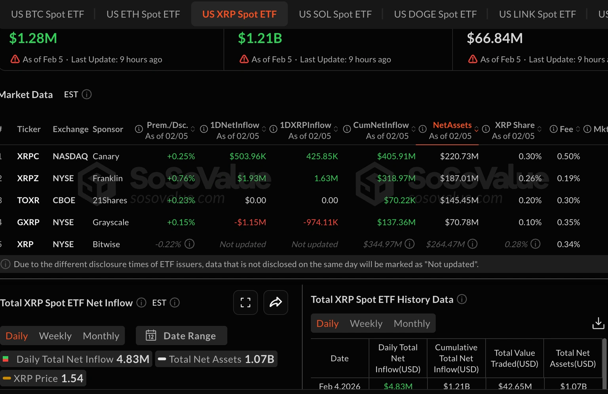Switch to US SOL Spot ETF tab

pos(335,14)
